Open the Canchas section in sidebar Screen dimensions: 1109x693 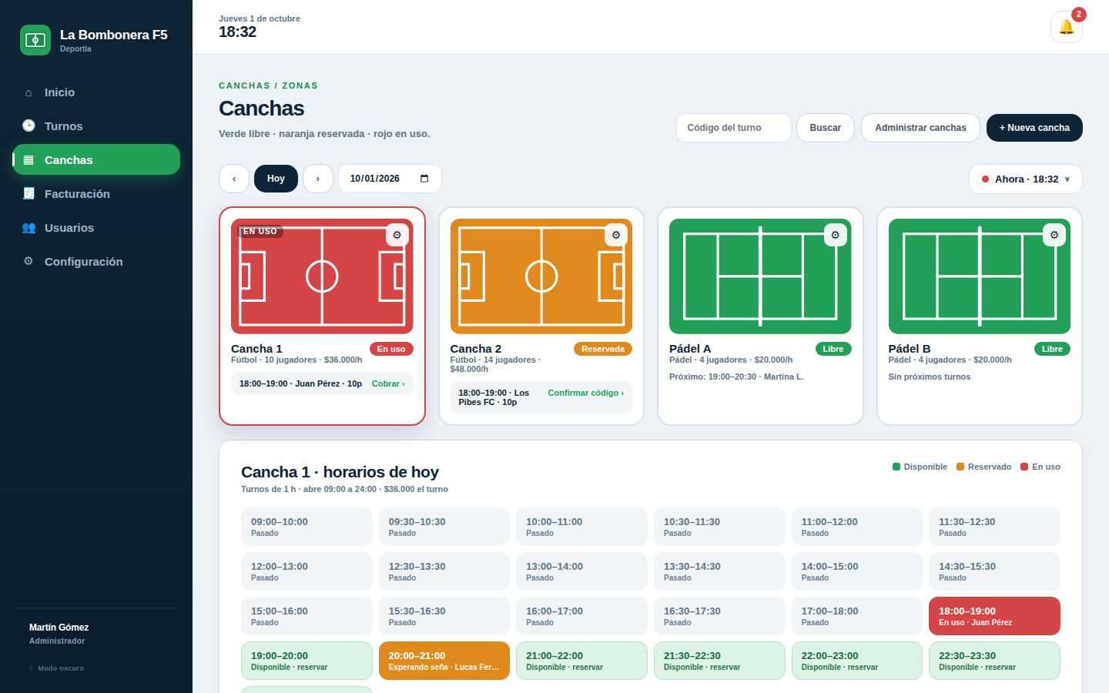(96, 159)
